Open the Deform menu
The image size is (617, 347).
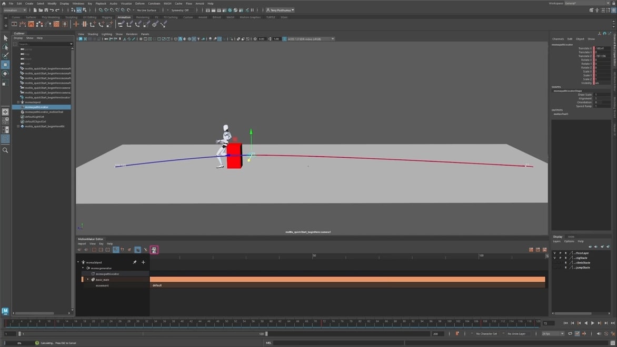[140, 4]
